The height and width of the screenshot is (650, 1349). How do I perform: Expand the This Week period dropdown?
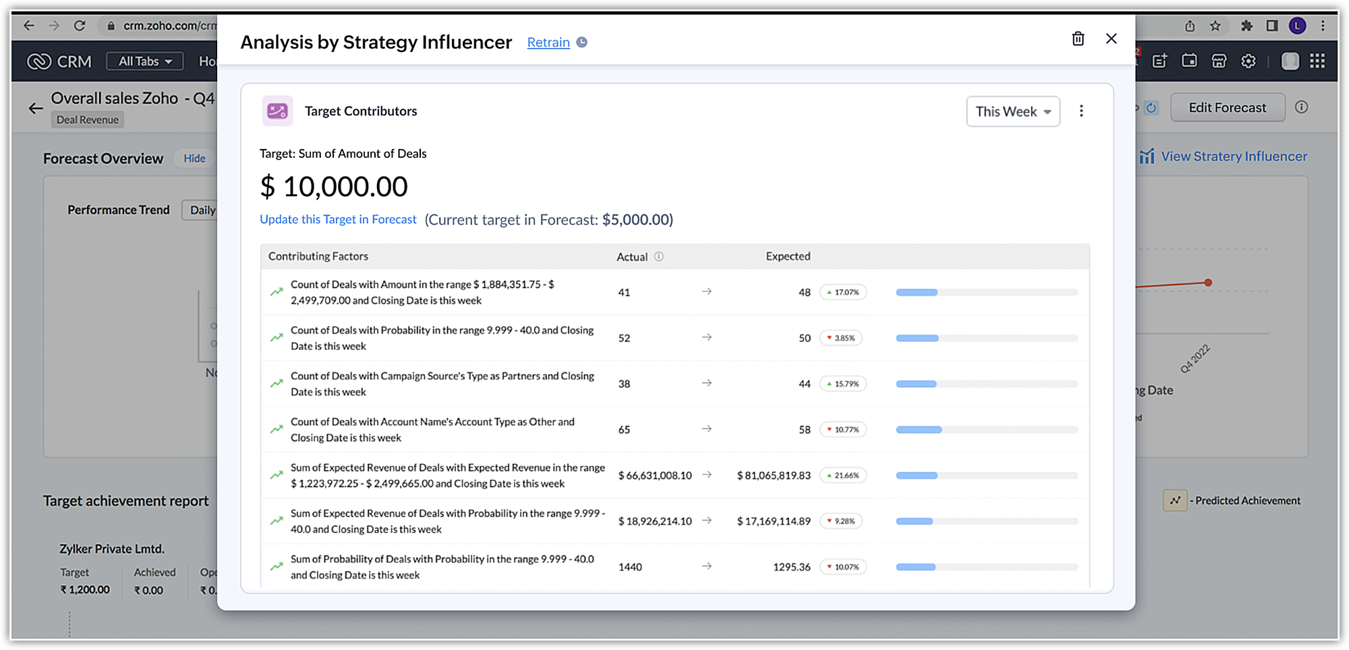pyautogui.click(x=1012, y=112)
